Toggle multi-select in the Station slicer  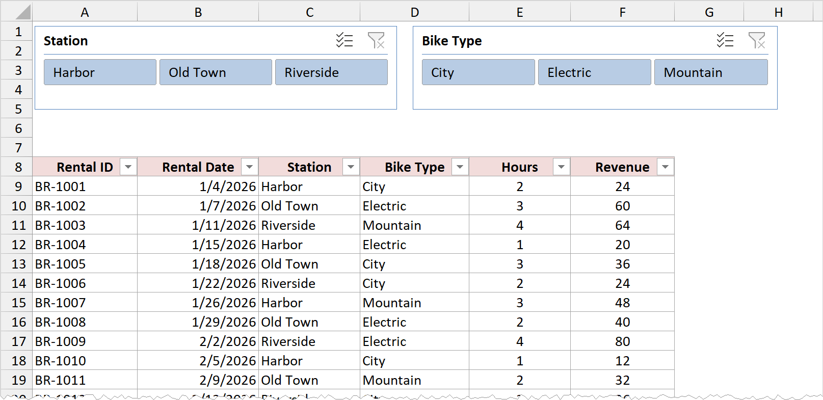344,40
